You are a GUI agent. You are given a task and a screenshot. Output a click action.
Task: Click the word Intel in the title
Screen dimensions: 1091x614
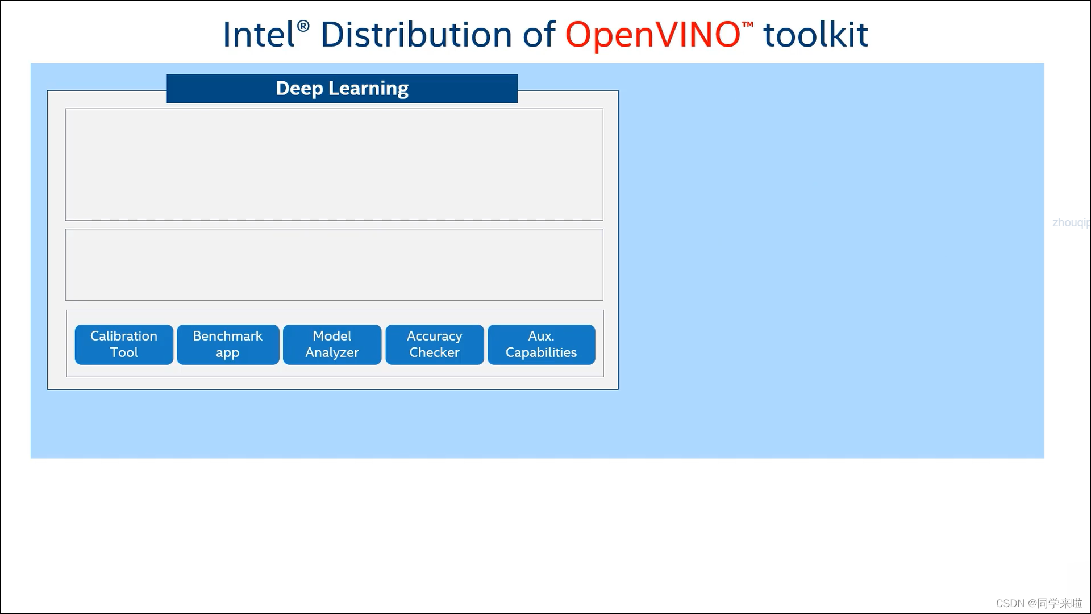pos(259,35)
